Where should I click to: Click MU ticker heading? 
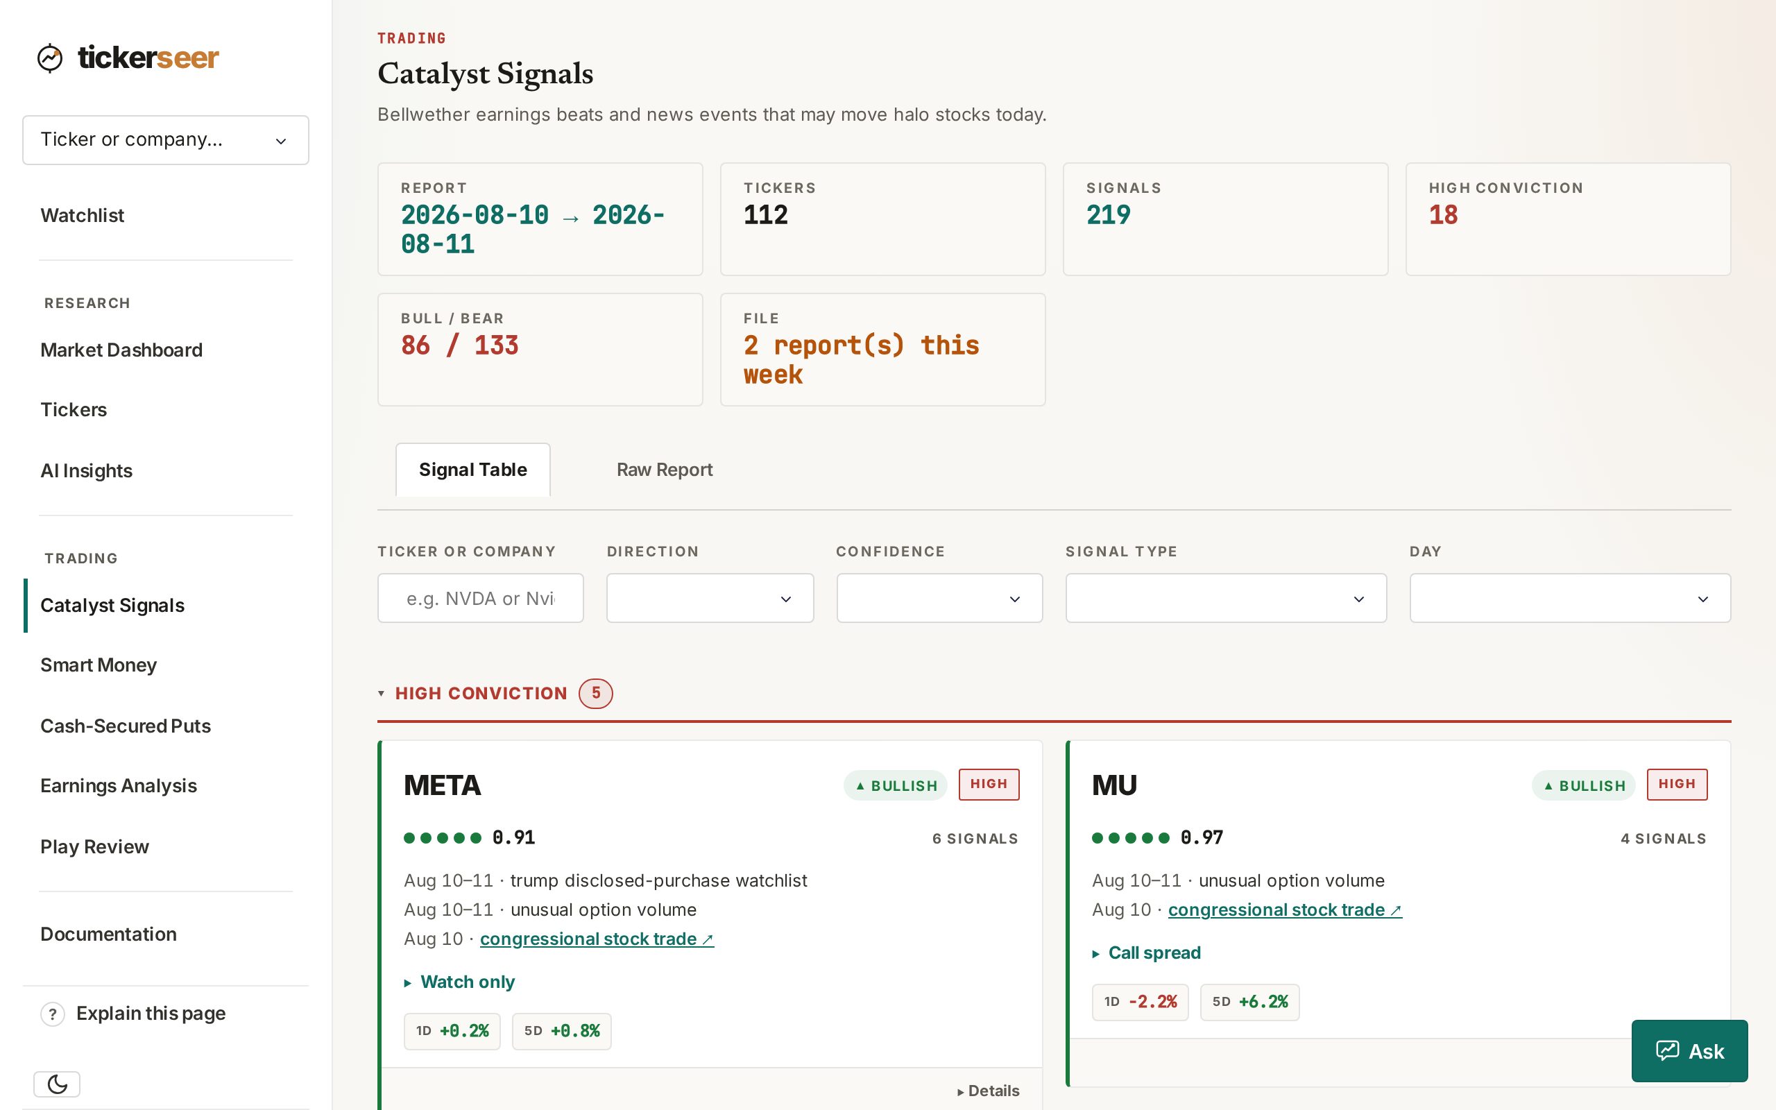pyautogui.click(x=1114, y=785)
